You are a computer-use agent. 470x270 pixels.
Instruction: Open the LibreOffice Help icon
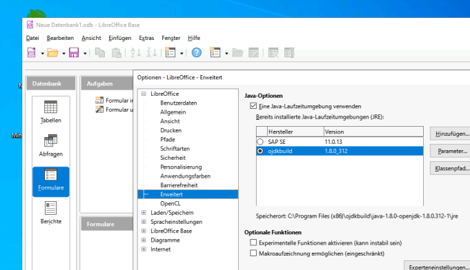point(196,52)
